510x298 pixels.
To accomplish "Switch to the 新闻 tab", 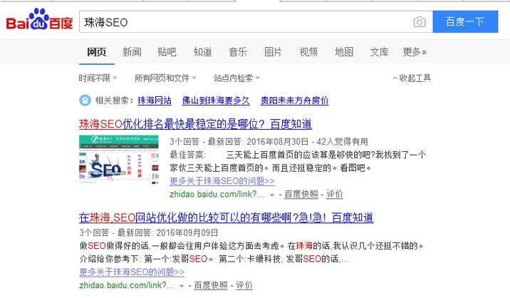I will click(132, 52).
